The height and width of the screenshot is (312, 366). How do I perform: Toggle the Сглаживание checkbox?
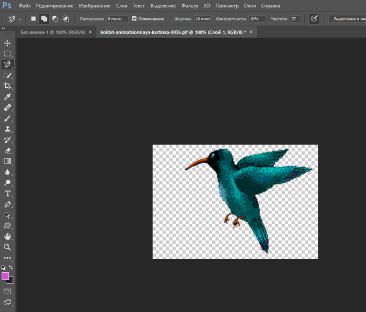coord(134,18)
